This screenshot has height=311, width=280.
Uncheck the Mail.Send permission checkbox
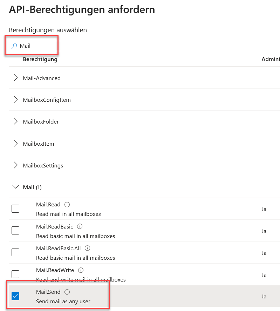click(x=15, y=296)
